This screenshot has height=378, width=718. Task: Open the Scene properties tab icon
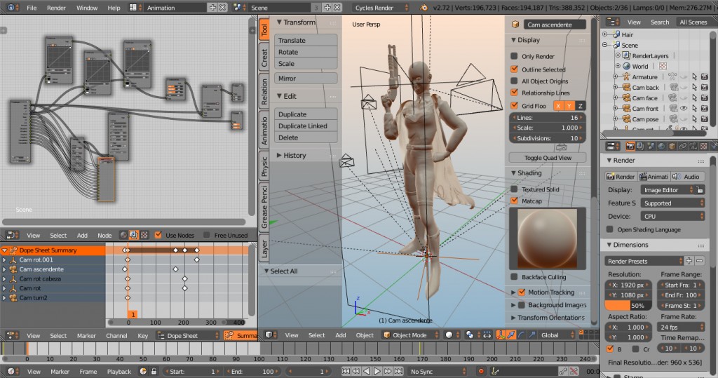[651, 146]
